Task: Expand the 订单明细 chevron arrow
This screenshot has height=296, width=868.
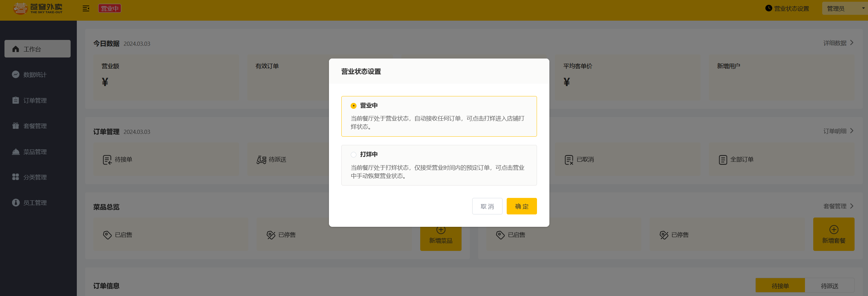Action: 851,131
